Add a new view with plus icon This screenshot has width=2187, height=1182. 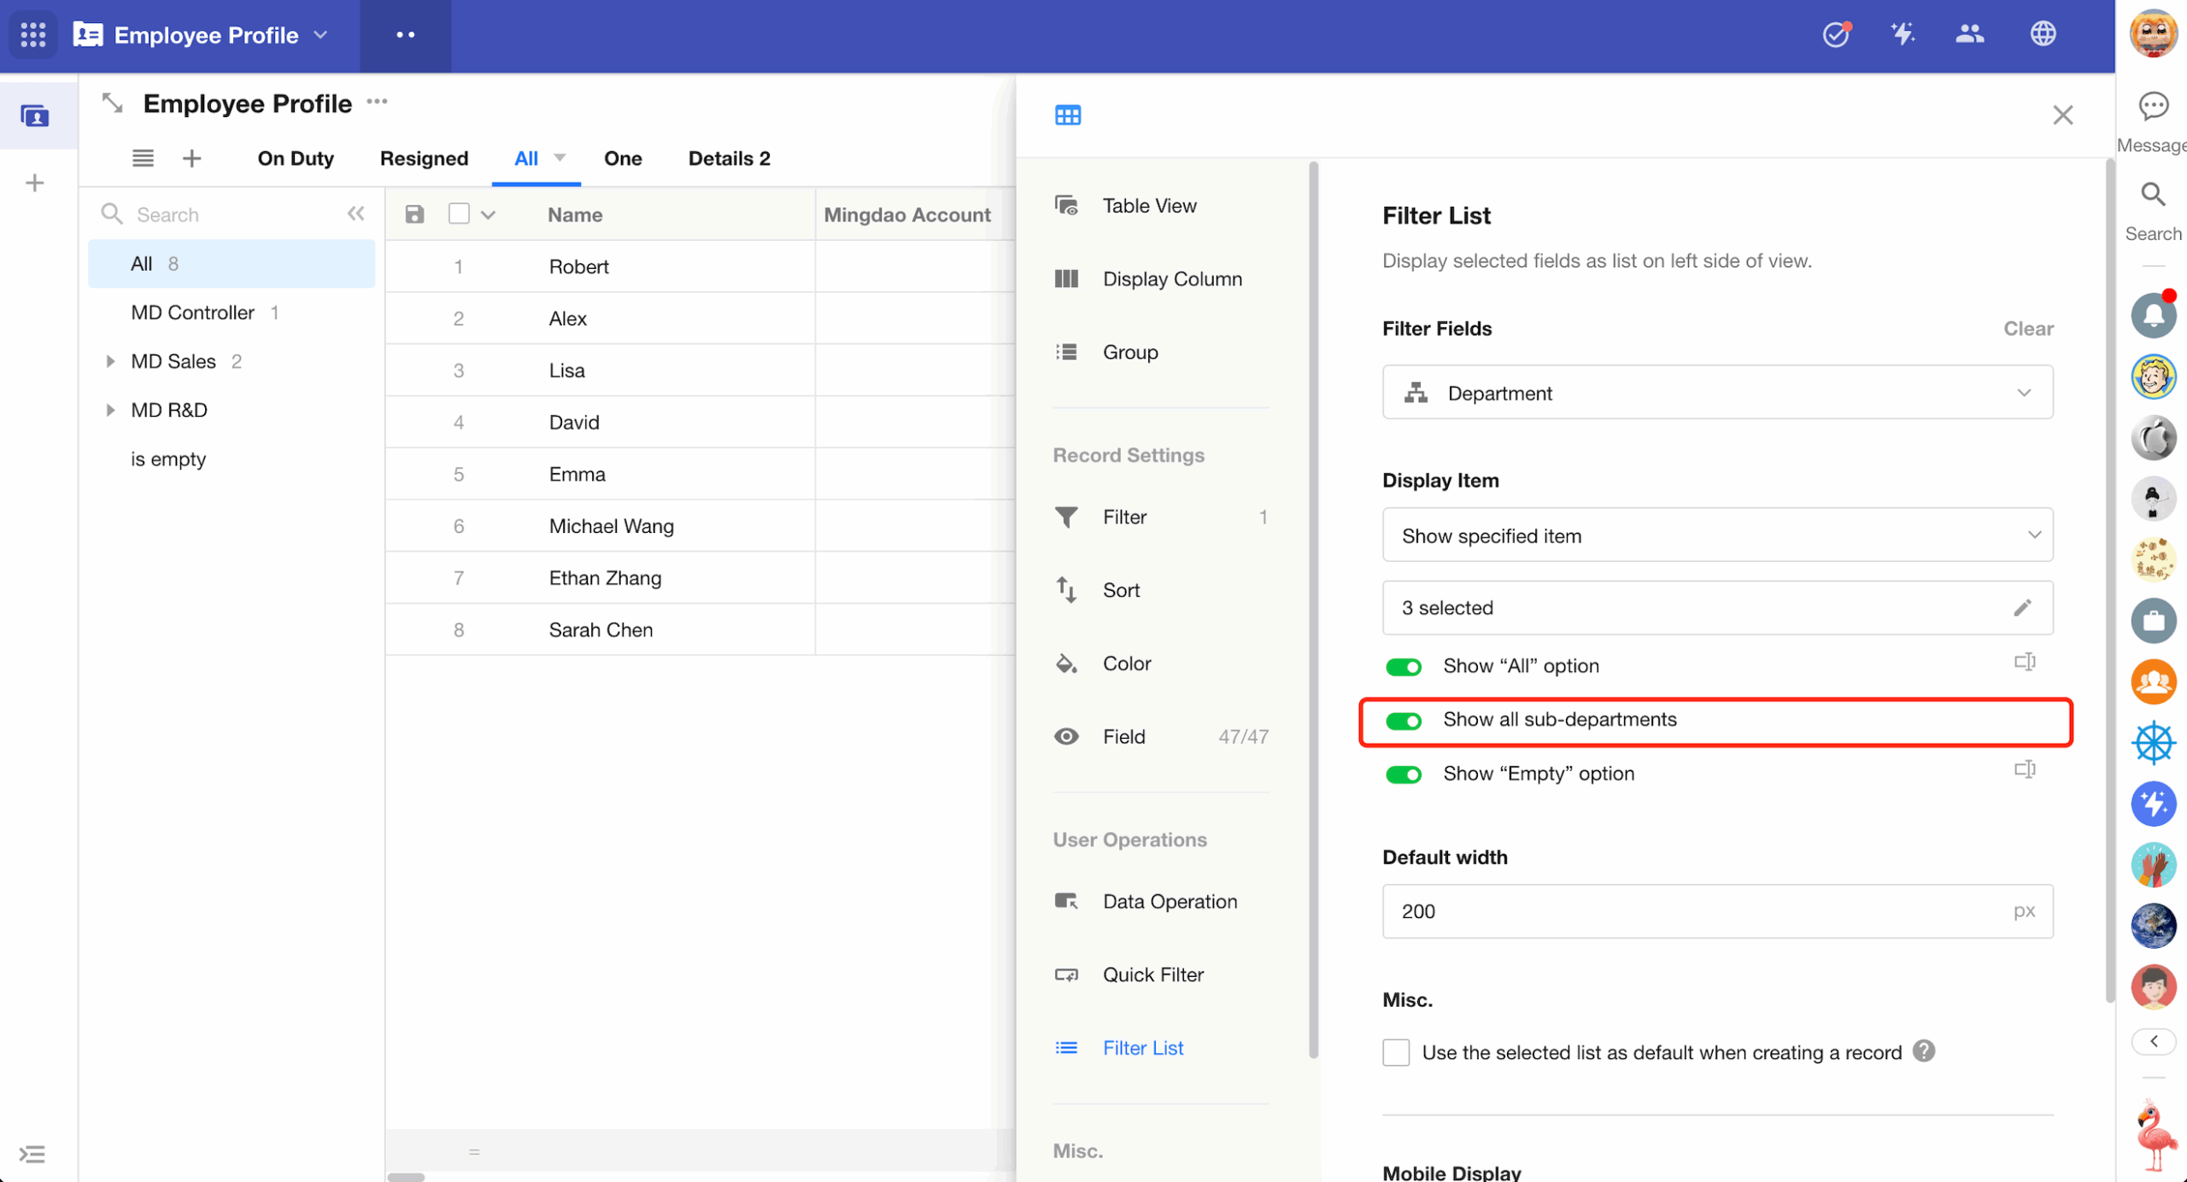click(x=192, y=158)
